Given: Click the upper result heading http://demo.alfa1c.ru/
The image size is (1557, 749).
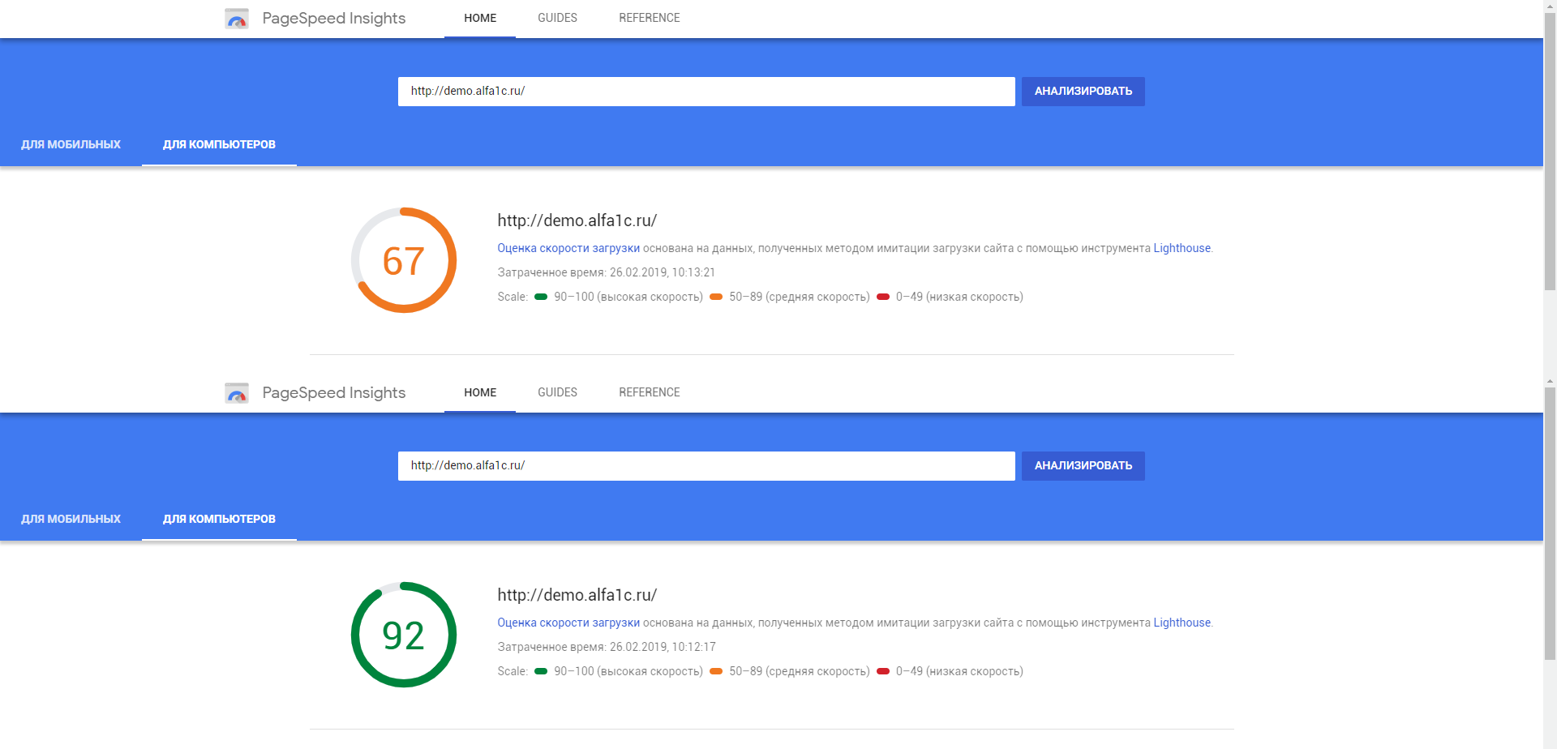Looking at the screenshot, I should 577,220.
